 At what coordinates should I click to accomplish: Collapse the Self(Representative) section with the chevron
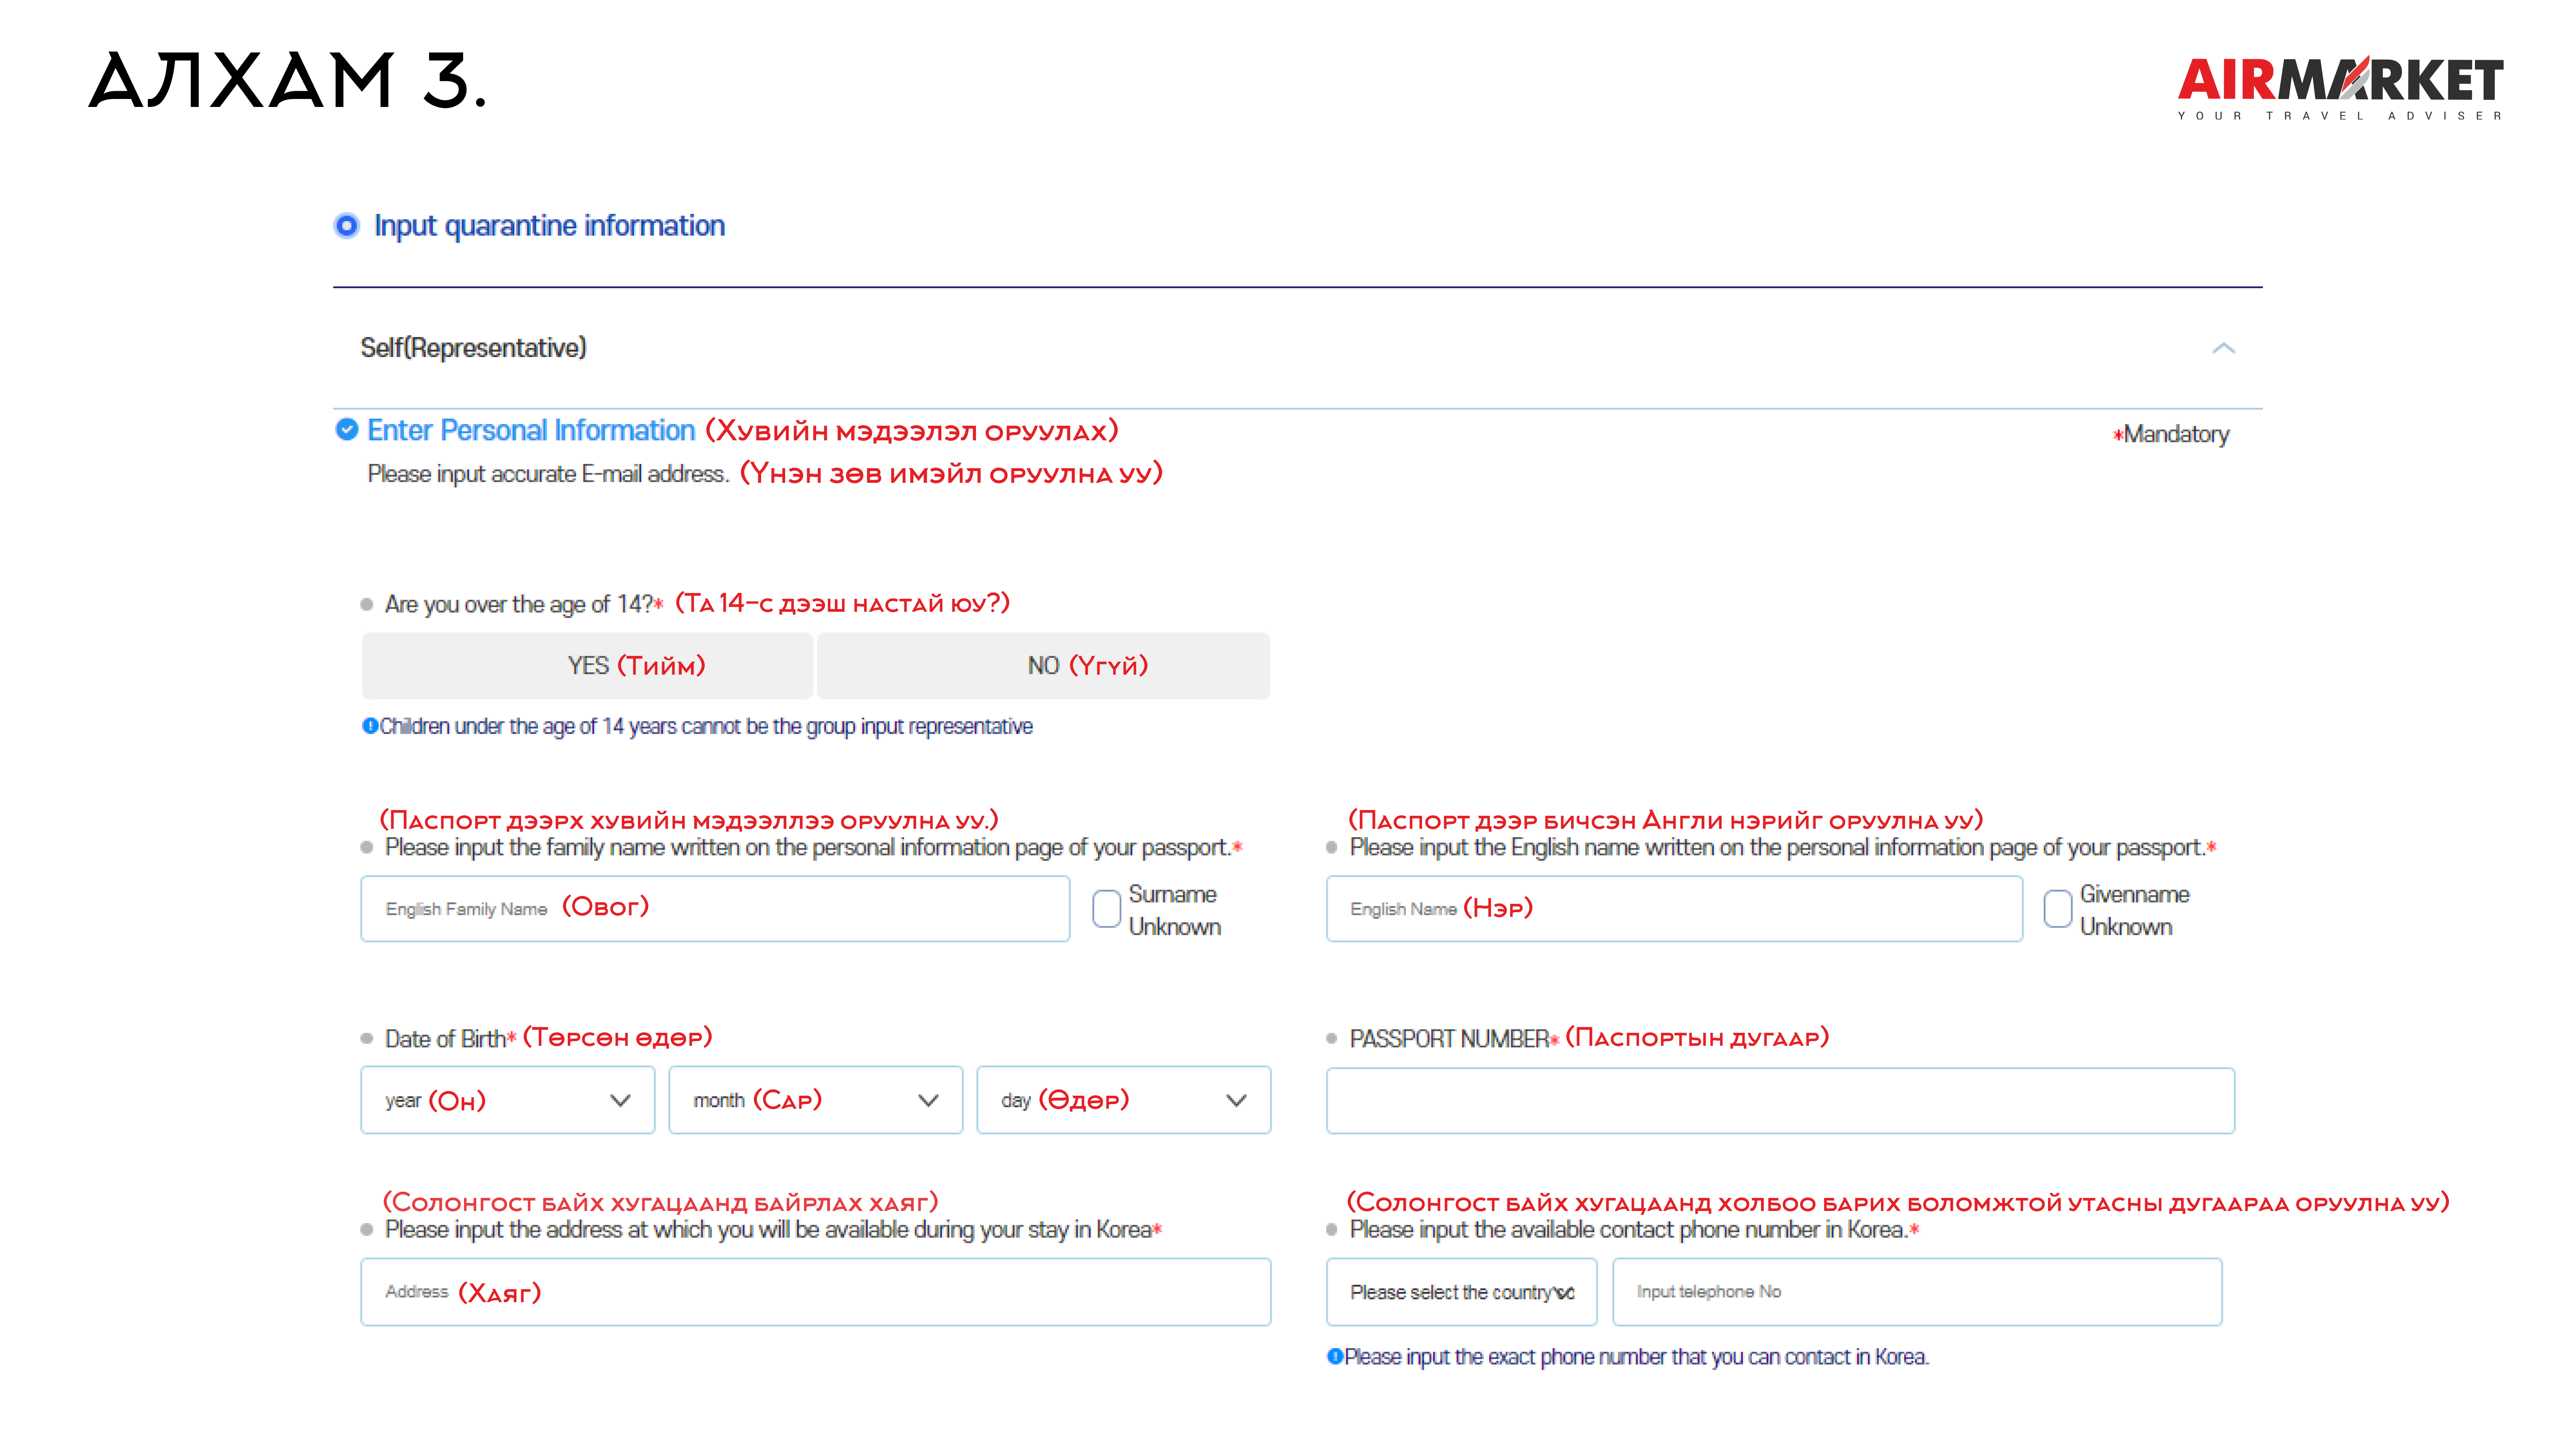pos(2223,348)
